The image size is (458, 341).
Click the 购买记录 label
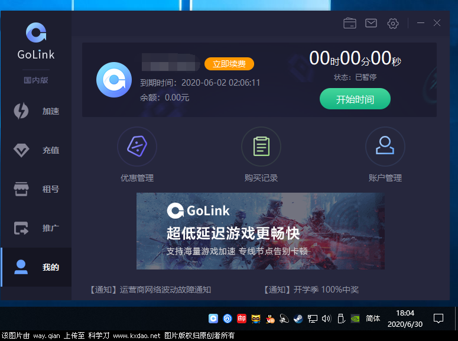coord(261,178)
